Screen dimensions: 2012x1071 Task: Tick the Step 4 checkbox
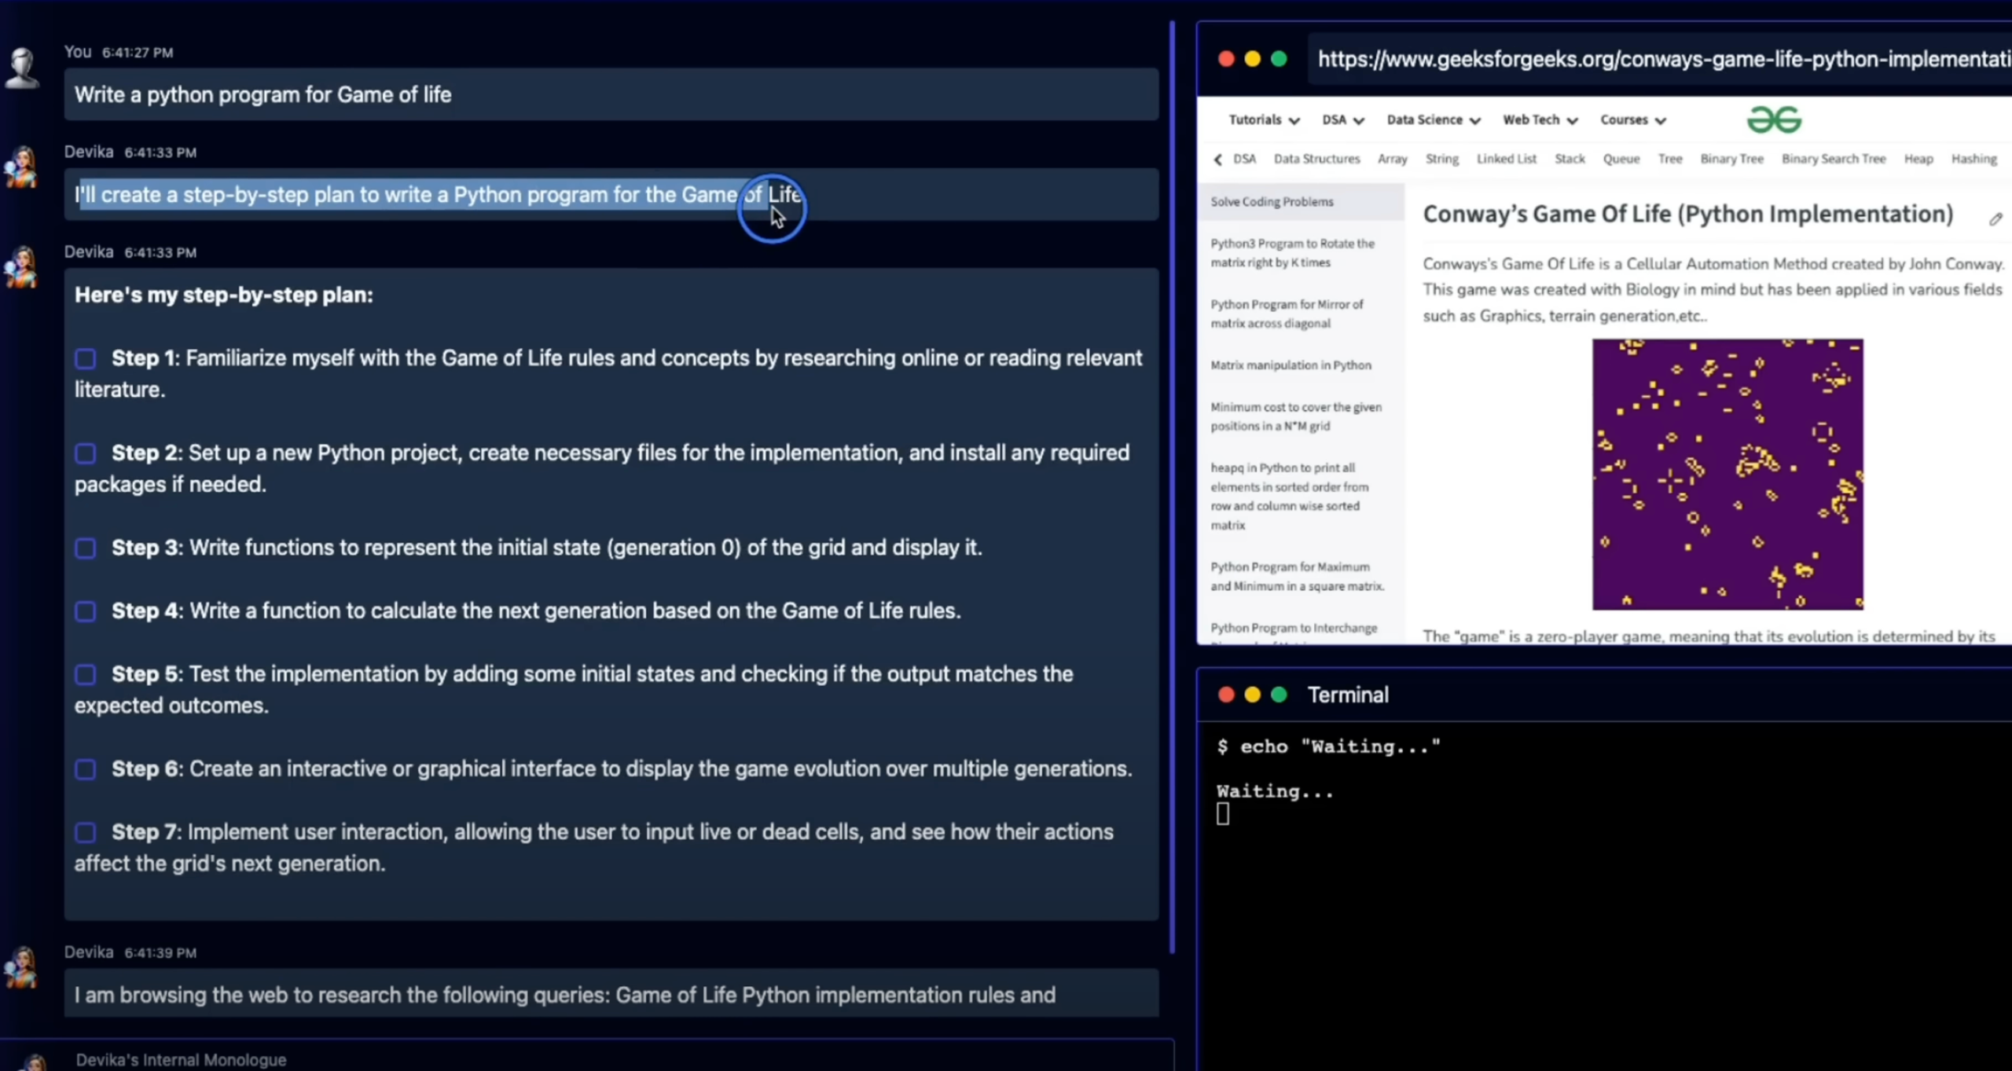pyautogui.click(x=86, y=611)
